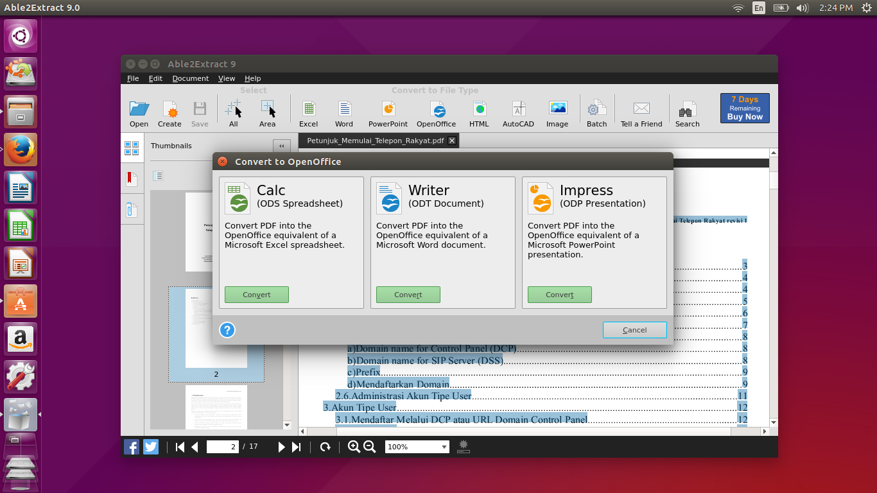Share on Facebook icon
Image resolution: width=877 pixels, height=493 pixels.
[x=132, y=447]
